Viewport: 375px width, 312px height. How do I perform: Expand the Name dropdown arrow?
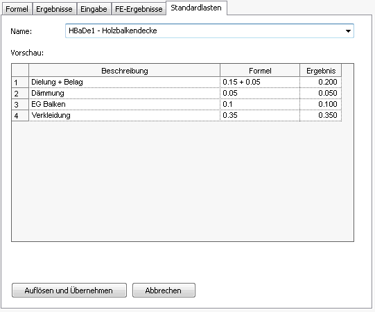click(348, 31)
